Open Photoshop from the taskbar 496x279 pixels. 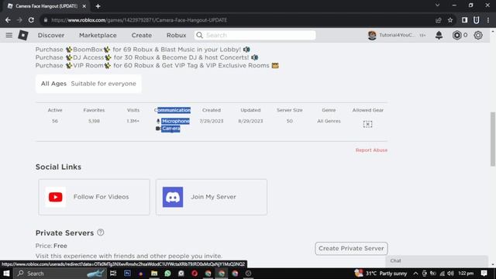click(127, 274)
